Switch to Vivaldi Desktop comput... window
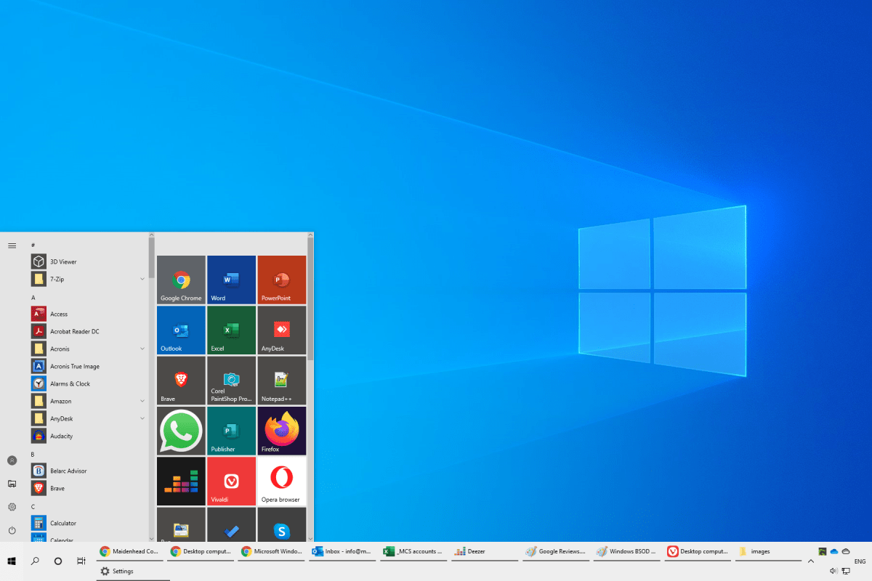 pyautogui.click(x=697, y=552)
